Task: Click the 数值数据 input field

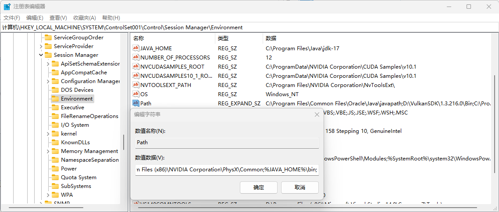Action: pos(227,170)
